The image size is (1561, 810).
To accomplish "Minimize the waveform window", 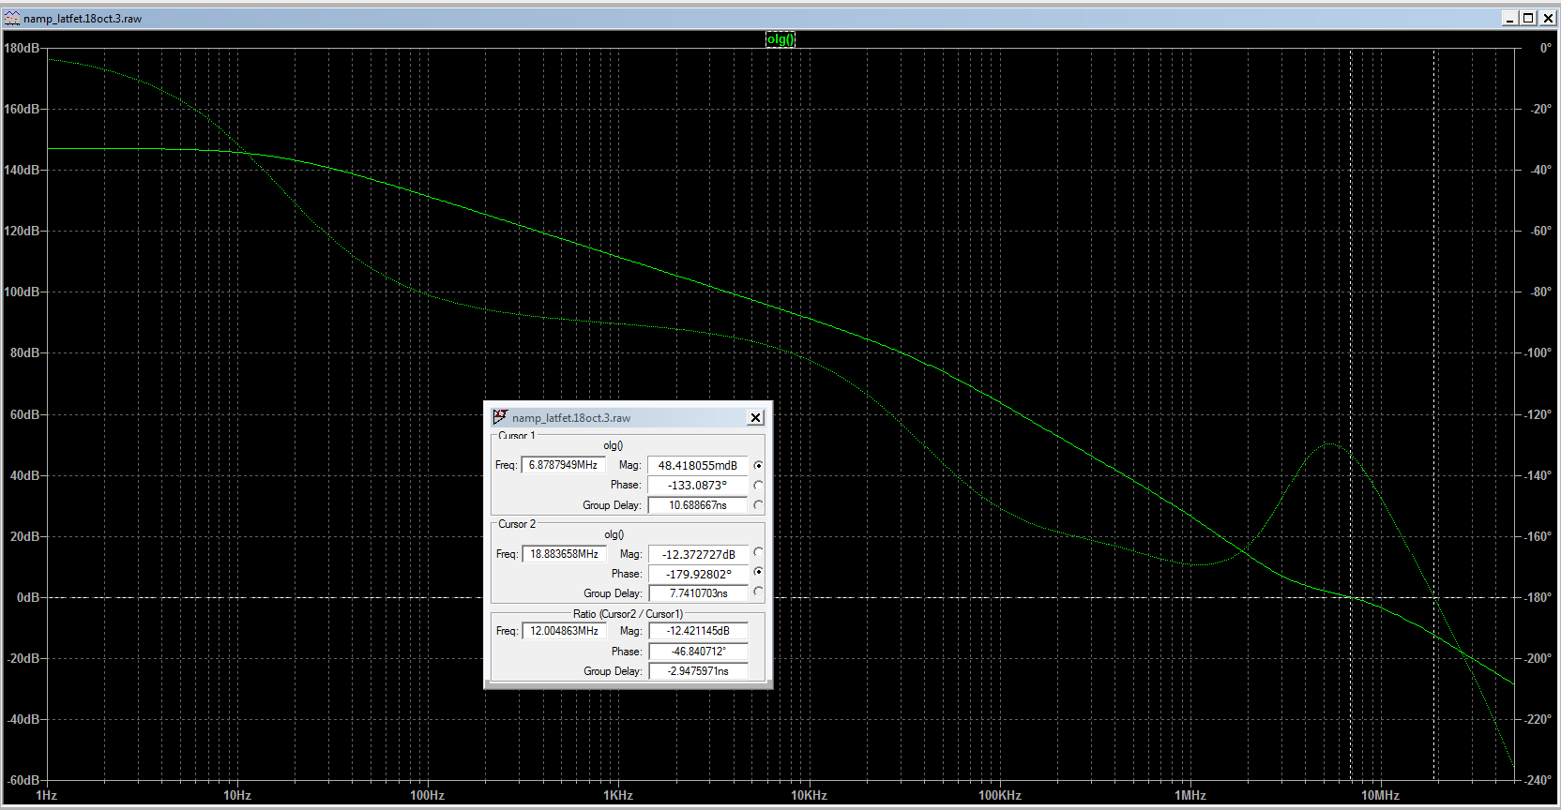I will (1510, 18).
